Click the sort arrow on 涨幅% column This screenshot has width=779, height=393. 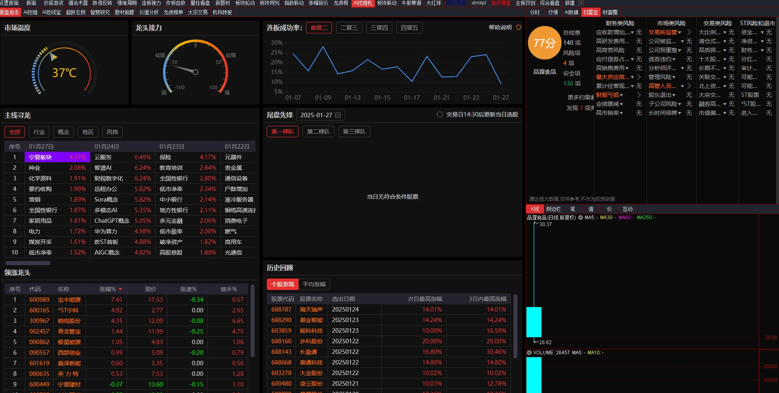tap(120, 289)
